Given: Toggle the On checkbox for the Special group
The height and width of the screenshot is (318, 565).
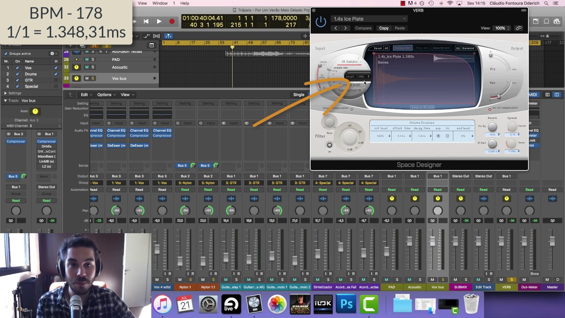Looking at the screenshot, I should (17, 86).
